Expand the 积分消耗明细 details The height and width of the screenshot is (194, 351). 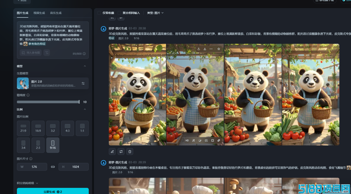pos(27,183)
